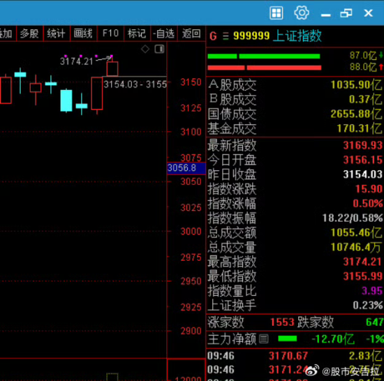
Task: Toggle the side panel icon above chart
Action: coord(159,49)
